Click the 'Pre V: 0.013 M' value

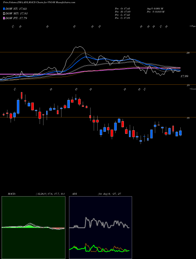(155, 12)
